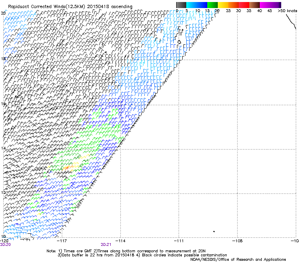This screenshot has height=262, width=299.
Task: Click the 'Data buffer is 22 hrs' note line
Action: [x=142, y=255]
